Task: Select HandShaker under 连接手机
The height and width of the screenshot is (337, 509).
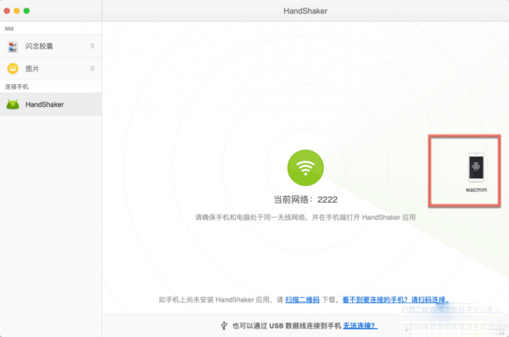Action: point(51,104)
